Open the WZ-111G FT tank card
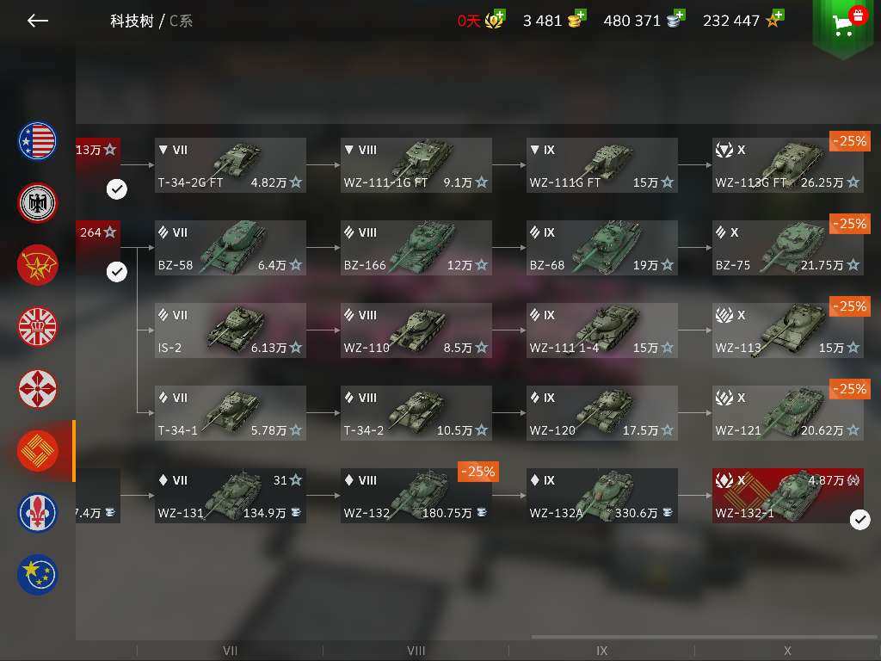881x661 pixels. coord(601,165)
